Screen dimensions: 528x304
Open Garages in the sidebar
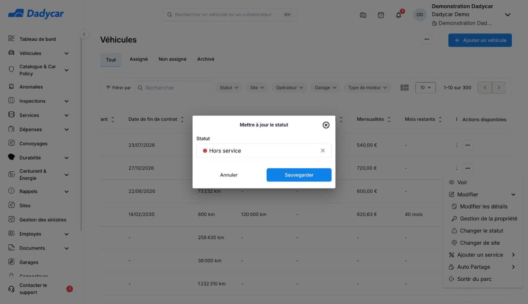pyautogui.click(x=29, y=262)
